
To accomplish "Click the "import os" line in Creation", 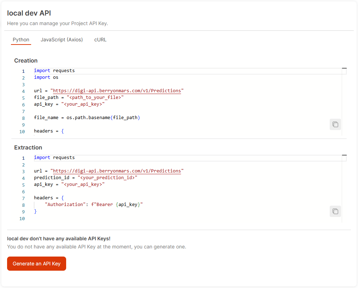I will (46, 77).
